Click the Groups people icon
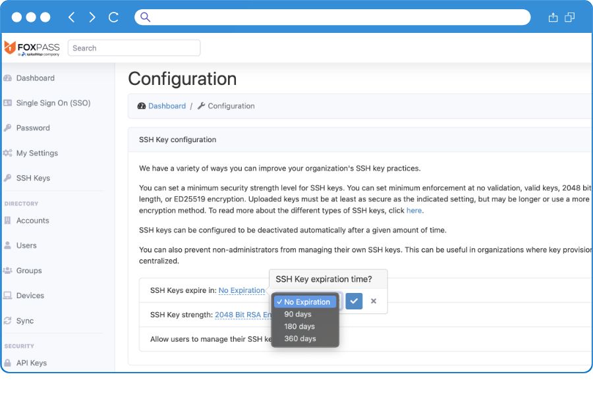The height and width of the screenshot is (395, 593). (x=9, y=271)
